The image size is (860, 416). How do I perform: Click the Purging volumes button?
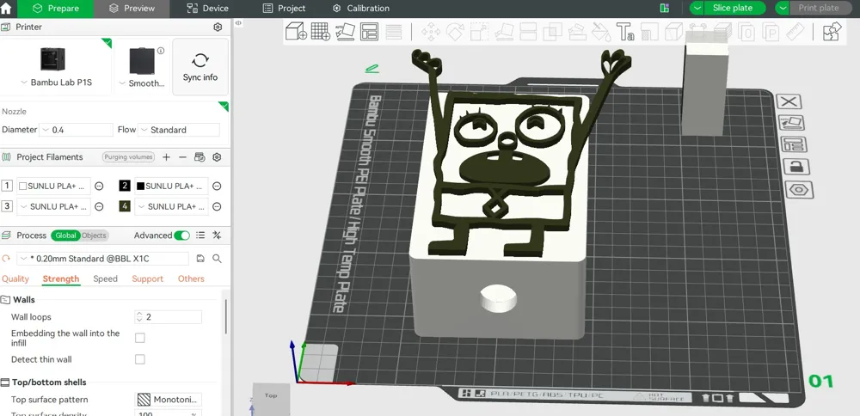tap(128, 157)
